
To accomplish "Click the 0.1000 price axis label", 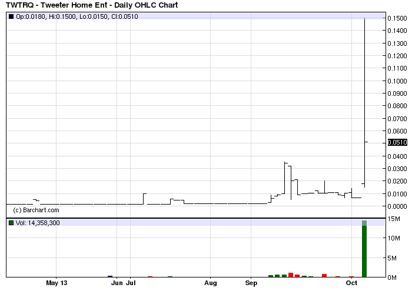I will 397,81.
